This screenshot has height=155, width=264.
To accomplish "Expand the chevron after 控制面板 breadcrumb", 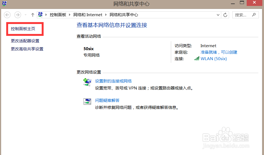I will click(x=69, y=15).
